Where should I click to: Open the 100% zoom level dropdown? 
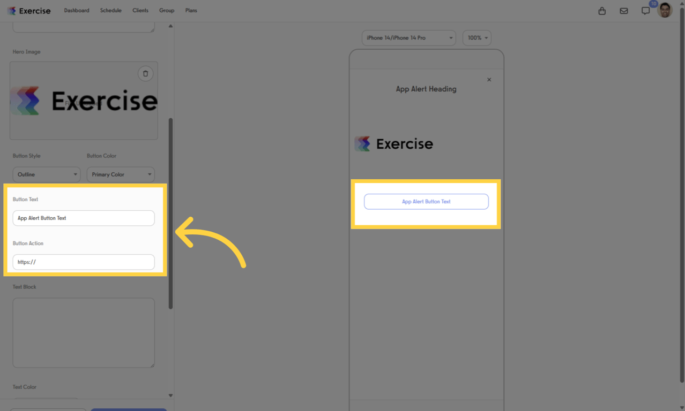[x=476, y=37]
